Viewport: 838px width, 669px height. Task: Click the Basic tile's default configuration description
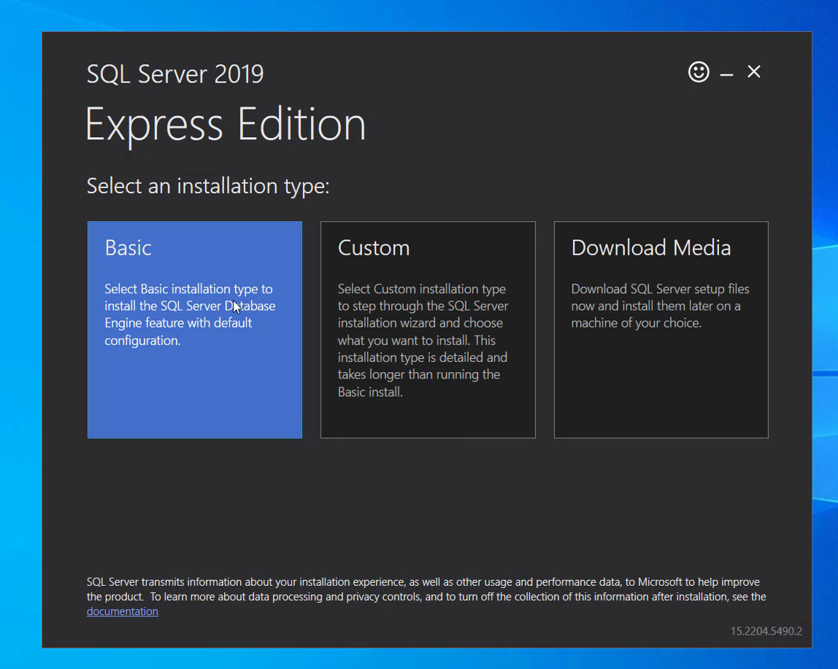(189, 314)
